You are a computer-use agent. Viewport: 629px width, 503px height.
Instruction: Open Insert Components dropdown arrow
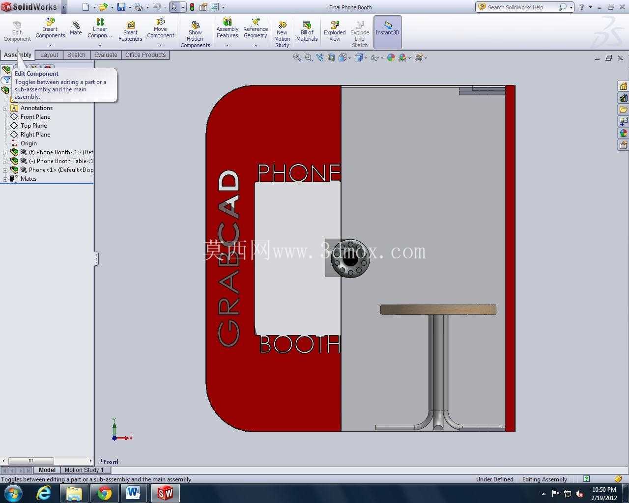tap(50, 45)
